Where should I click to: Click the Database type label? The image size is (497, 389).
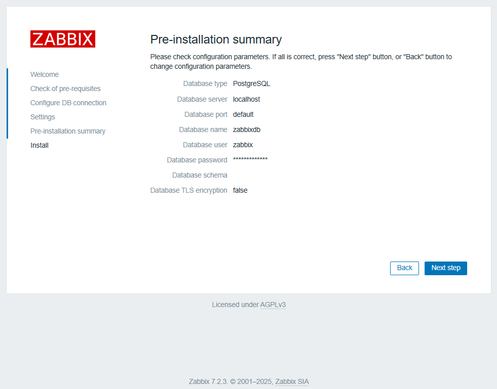coord(205,83)
